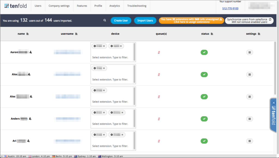
Task: Click the tenfold logo in top-left corner
Action: coord(16,5)
